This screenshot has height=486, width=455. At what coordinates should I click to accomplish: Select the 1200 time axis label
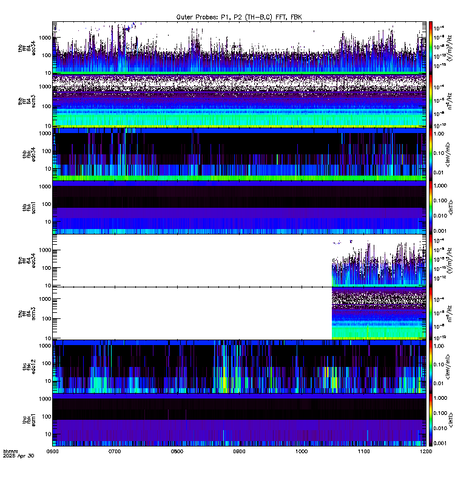pos(426,451)
